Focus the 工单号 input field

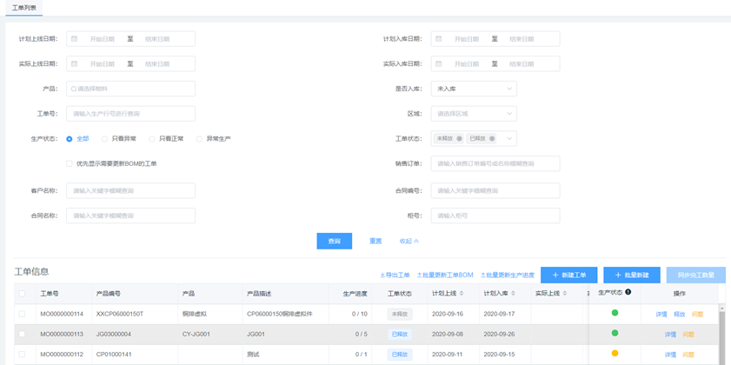point(130,114)
